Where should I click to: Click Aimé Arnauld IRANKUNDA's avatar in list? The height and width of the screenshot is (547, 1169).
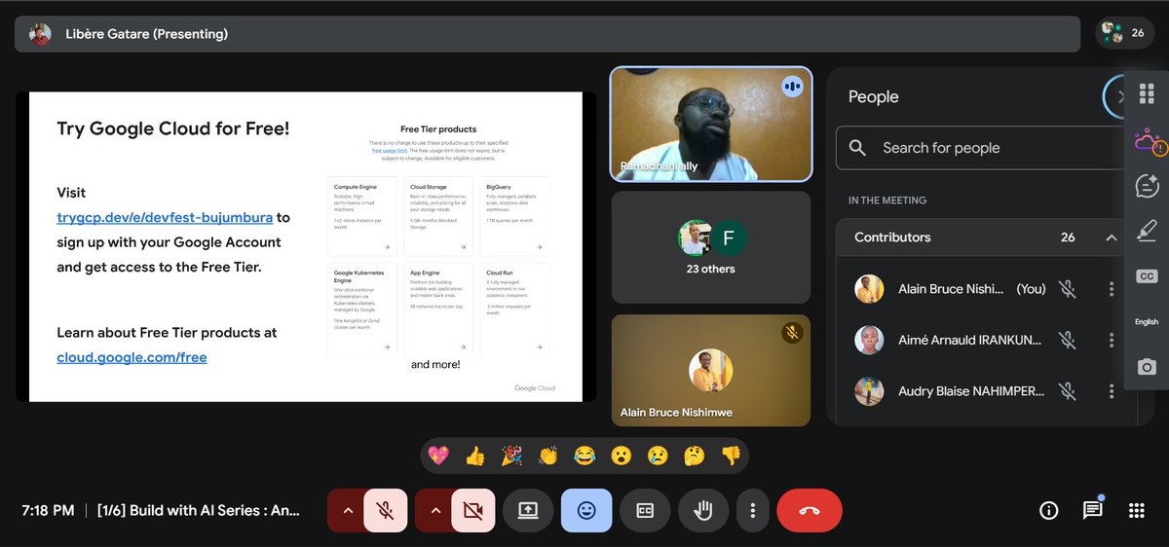click(x=869, y=340)
